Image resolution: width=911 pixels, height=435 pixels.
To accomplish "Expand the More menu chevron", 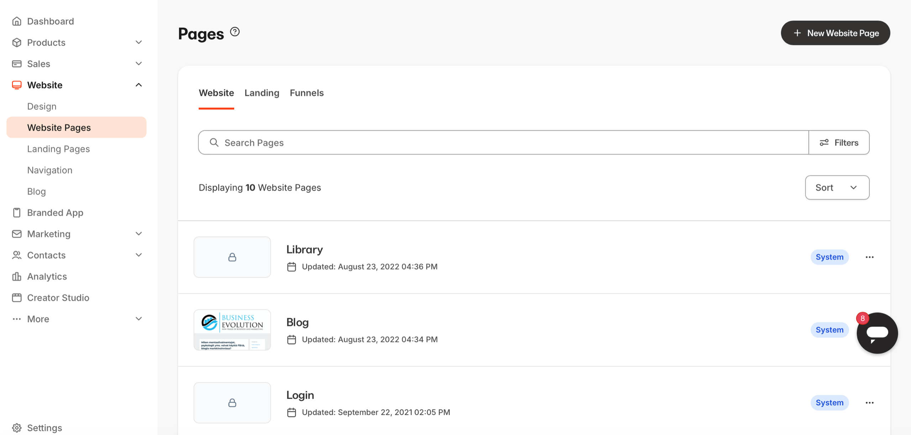I will [x=139, y=319].
